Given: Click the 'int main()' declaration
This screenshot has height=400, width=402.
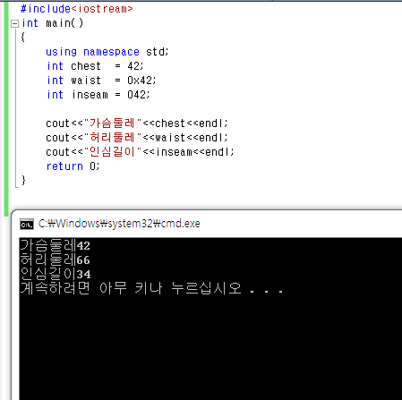Looking at the screenshot, I should (53, 23).
